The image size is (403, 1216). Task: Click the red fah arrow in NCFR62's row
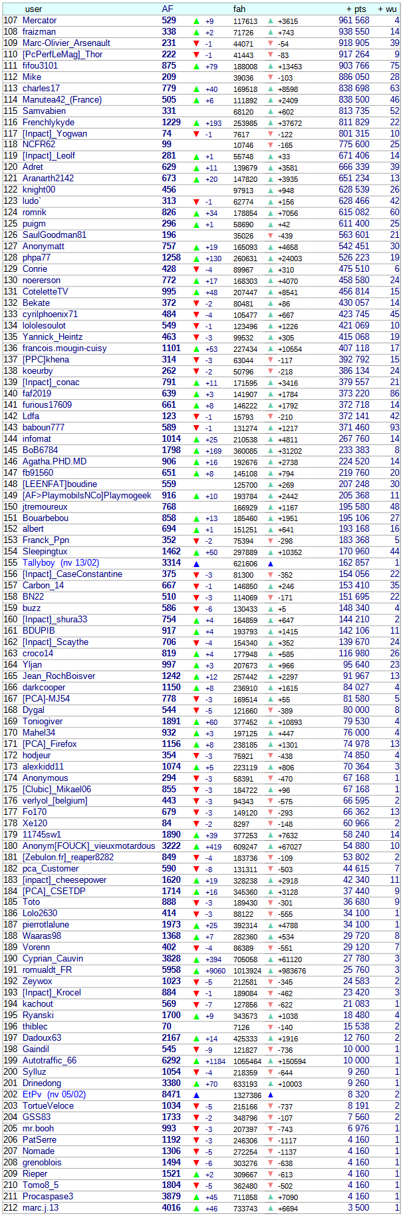[x=270, y=145]
